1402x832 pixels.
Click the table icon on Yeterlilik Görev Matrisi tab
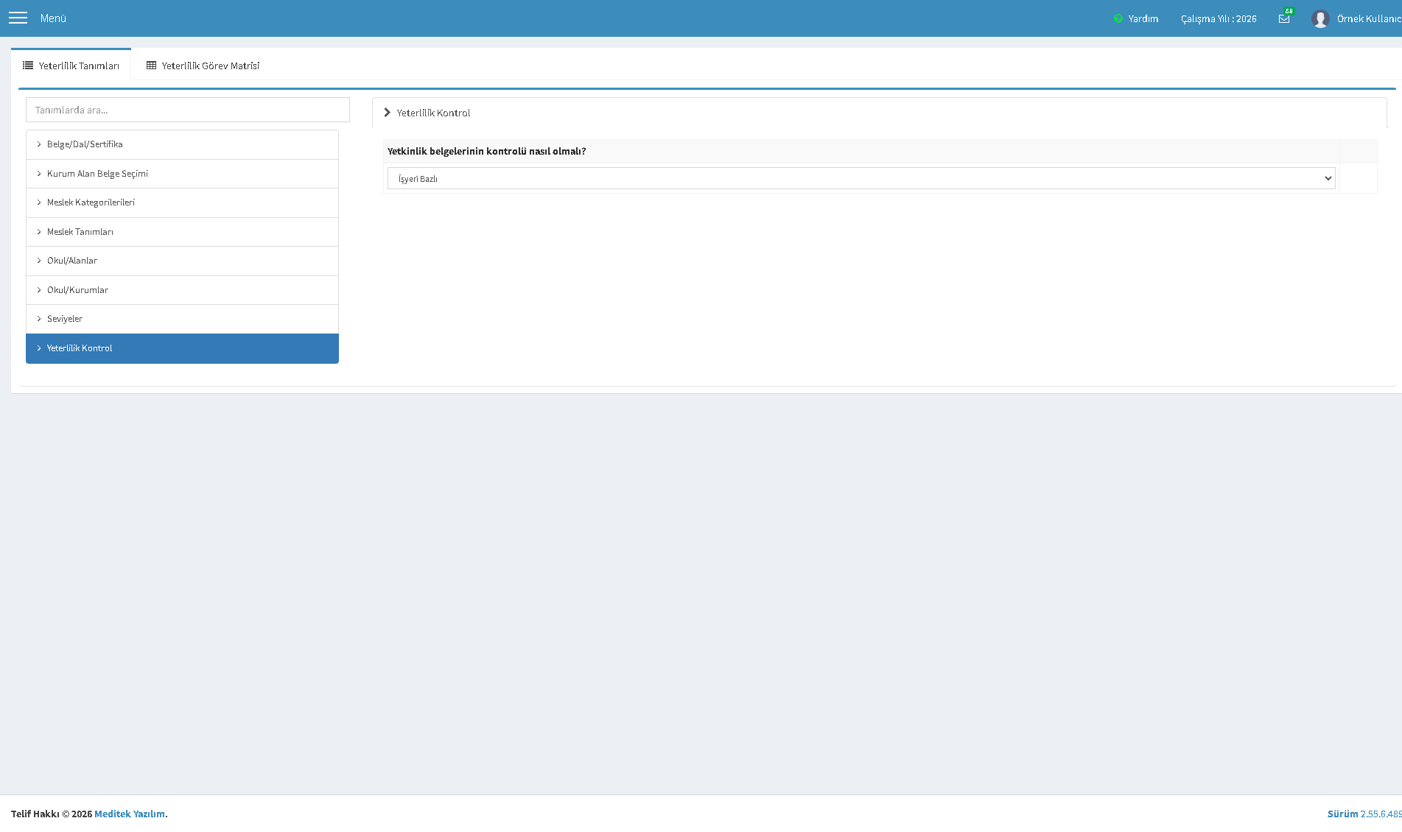pos(151,66)
